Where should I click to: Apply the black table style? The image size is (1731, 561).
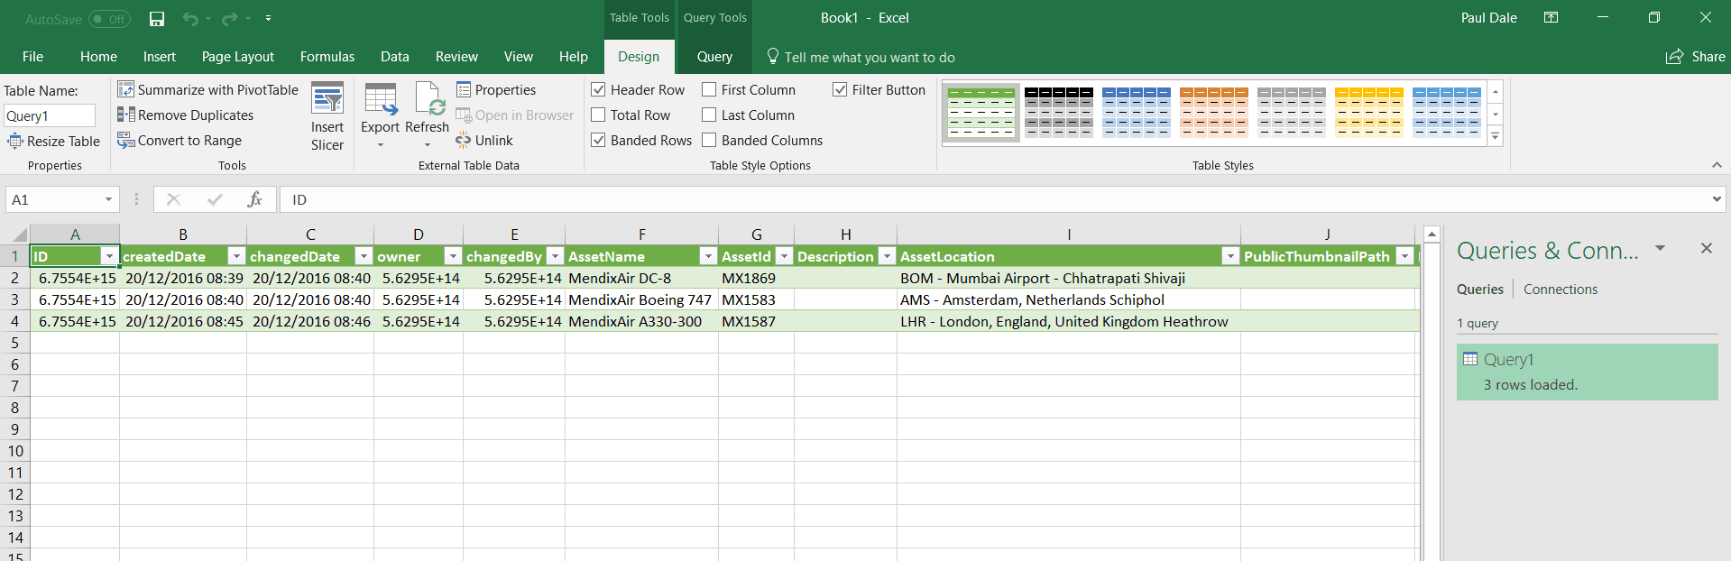pos(1059,112)
